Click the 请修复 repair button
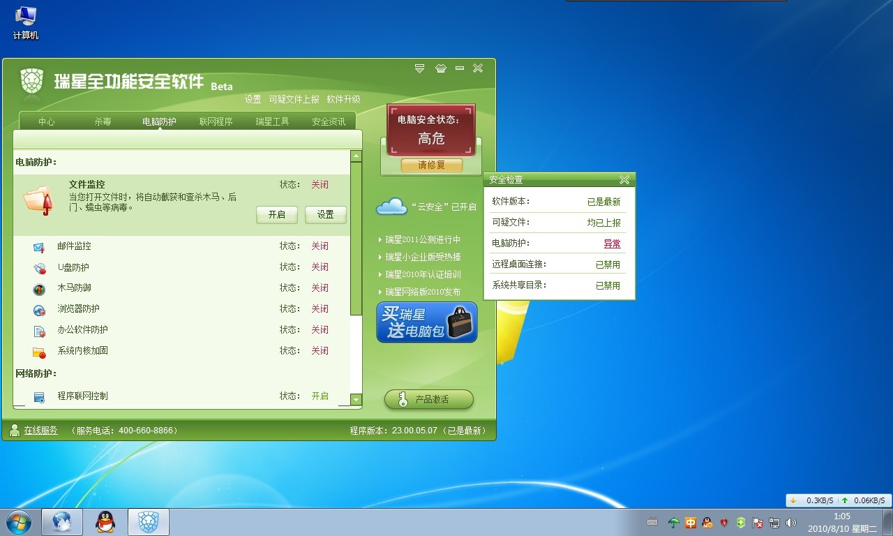Screen dimensions: 893x536 coord(431,165)
